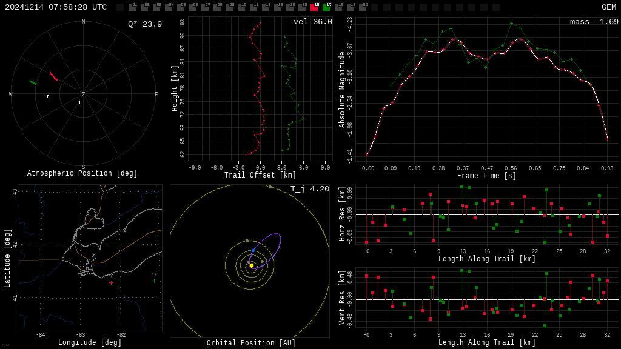Click the blue Earth dot on orbit

click(253, 250)
